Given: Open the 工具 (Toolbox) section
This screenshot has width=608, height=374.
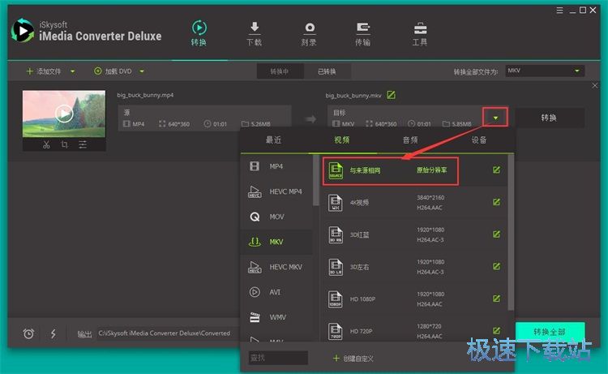Looking at the screenshot, I should coord(420,33).
